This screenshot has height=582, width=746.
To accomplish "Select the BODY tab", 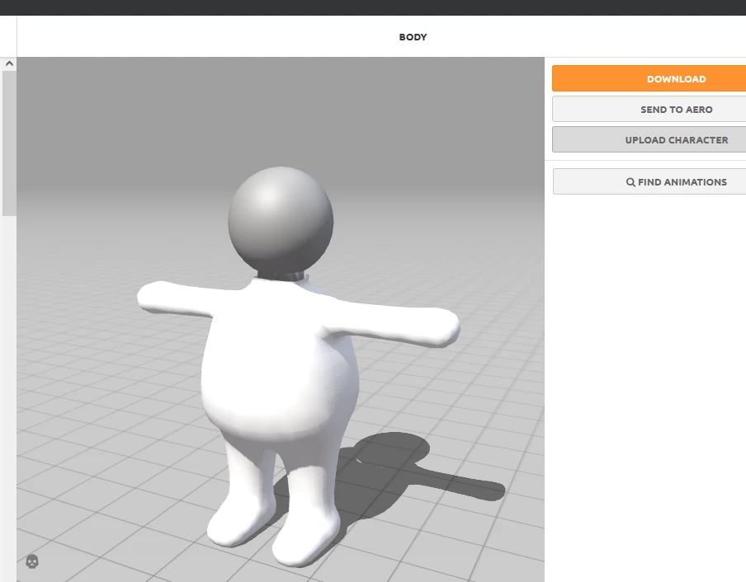I will (x=413, y=36).
